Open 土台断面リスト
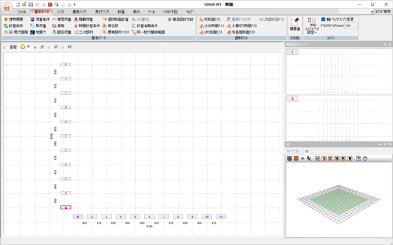The width and height of the screenshot is (393, 245). click(212, 26)
